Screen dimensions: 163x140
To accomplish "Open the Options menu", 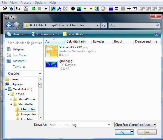I will click(x=40, y=3).
